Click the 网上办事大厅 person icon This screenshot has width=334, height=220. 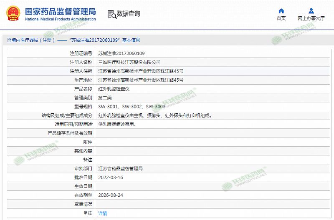pos(311,11)
